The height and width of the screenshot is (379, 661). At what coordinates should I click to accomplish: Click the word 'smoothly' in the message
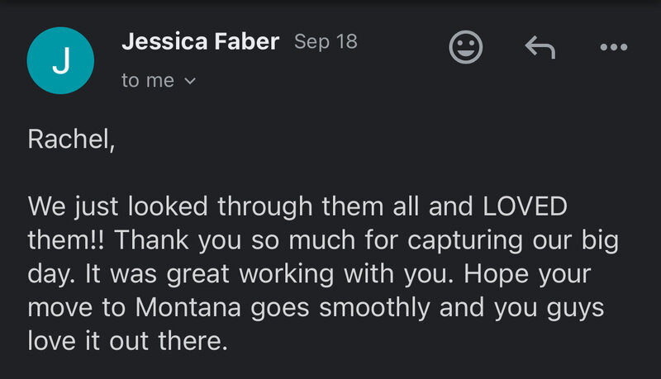[x=374, y=308]
